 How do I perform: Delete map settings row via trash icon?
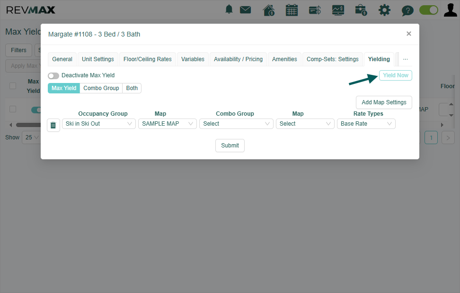53,125
